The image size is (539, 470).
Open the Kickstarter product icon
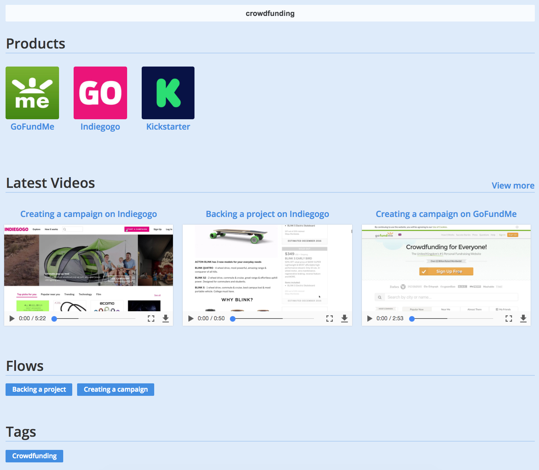pos(168,93)
